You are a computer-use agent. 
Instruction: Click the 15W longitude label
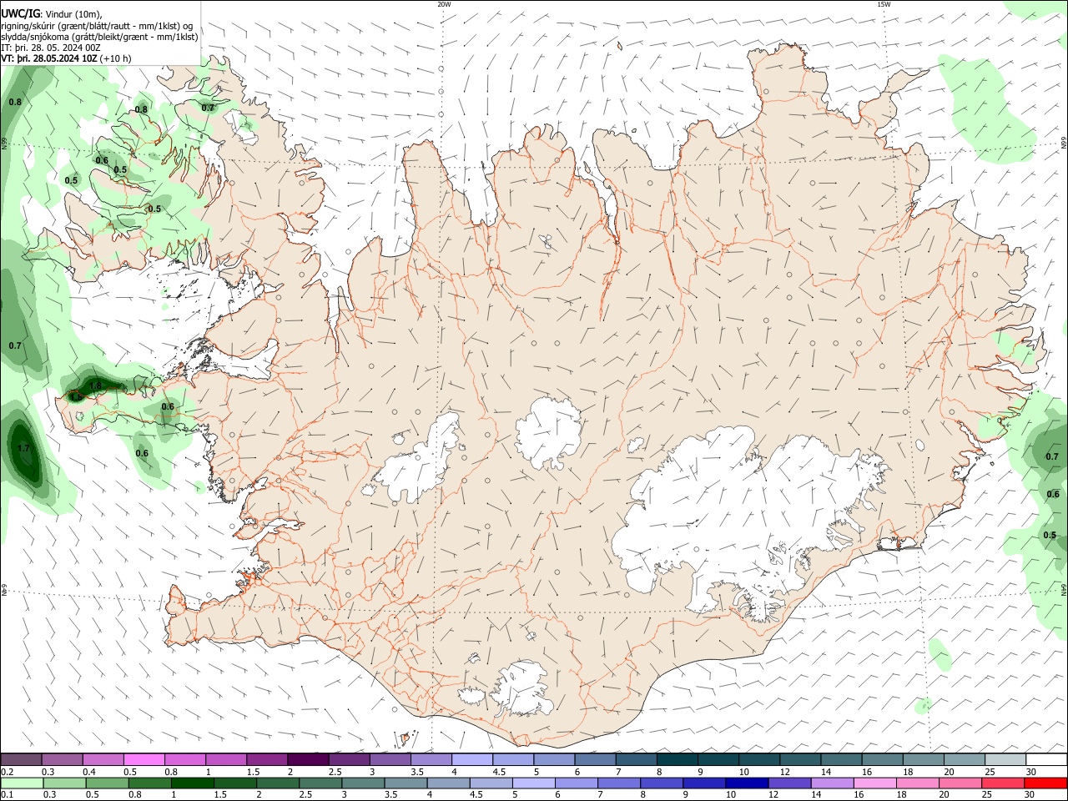pos(884,4)
